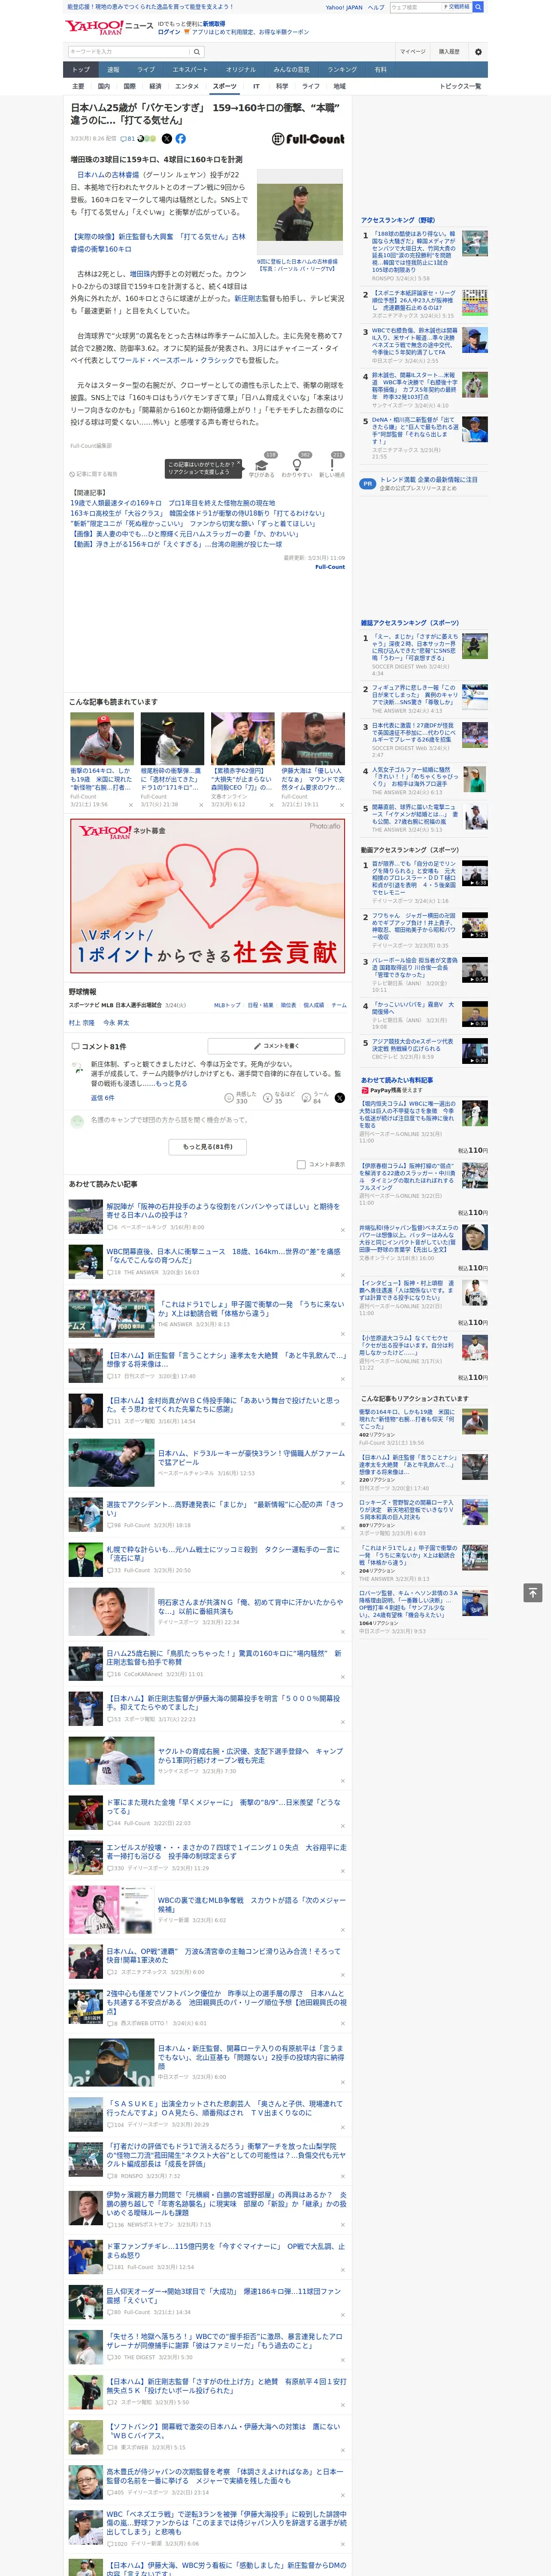
Task: Select ランキング navigation tab
Action: click(x=342, y=70)
